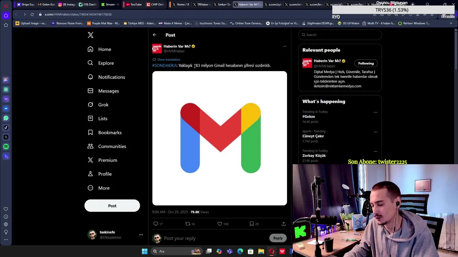Click the back arrow beside Post
Viewport: 458px width, 257px height.
tap(155, 35)
